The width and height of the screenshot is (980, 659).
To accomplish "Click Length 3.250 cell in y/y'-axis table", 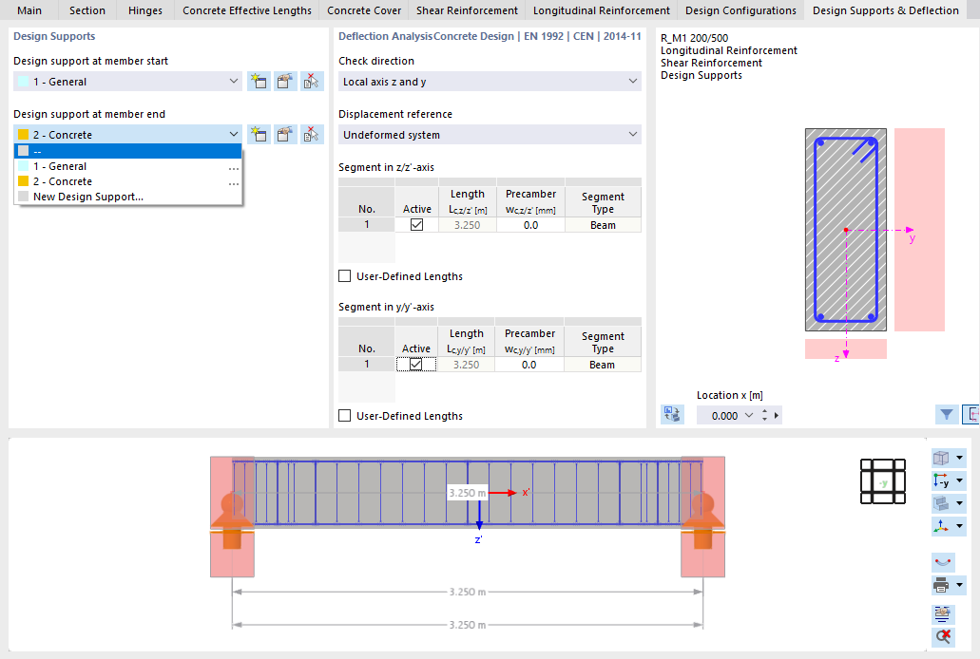I will pyautogui.click(x=467, y=365).
